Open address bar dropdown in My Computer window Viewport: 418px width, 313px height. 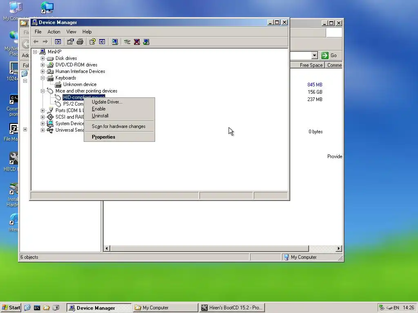(x=315, y=55)
